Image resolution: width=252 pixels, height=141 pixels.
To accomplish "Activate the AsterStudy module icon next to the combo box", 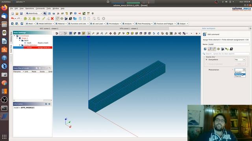I will coord(45,13).
